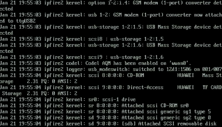Click the 'Attached SCSI removable disk' text
This screenshot has height=127, width=222.
click(177, 124)
